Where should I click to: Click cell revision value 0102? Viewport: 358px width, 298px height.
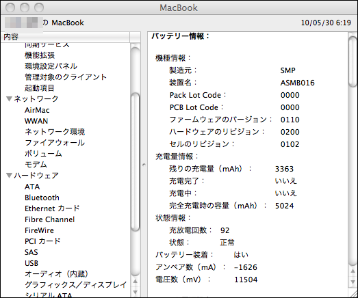pos(290,144)
